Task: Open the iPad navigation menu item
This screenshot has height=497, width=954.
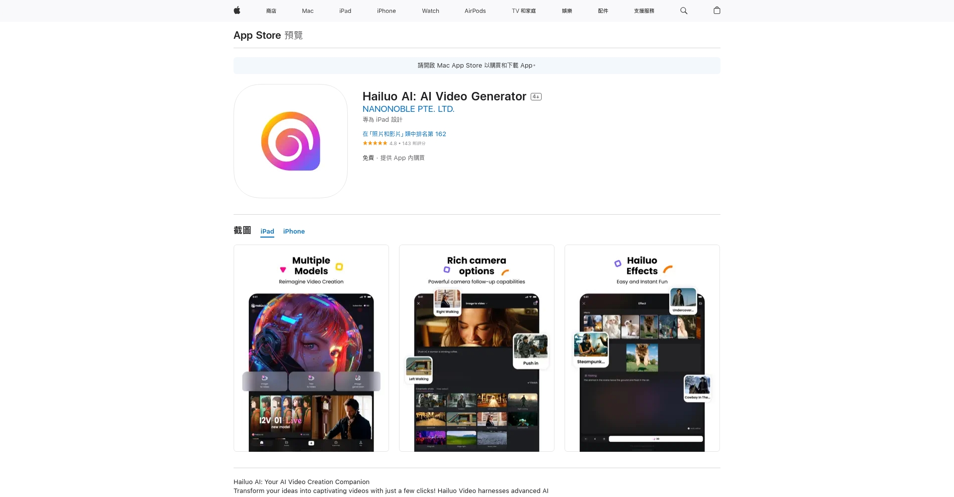Action: (345, 11)
